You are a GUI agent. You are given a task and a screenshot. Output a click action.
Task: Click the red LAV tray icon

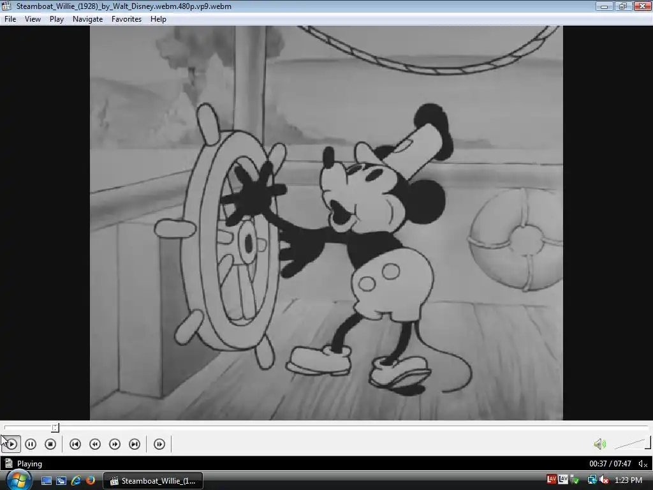pos(552,480)
